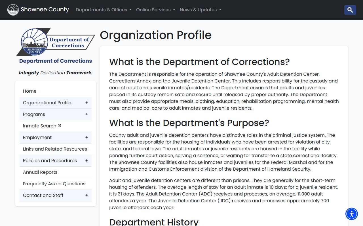Open Links and Related Resources
The image size is (363, 226).
56,149
